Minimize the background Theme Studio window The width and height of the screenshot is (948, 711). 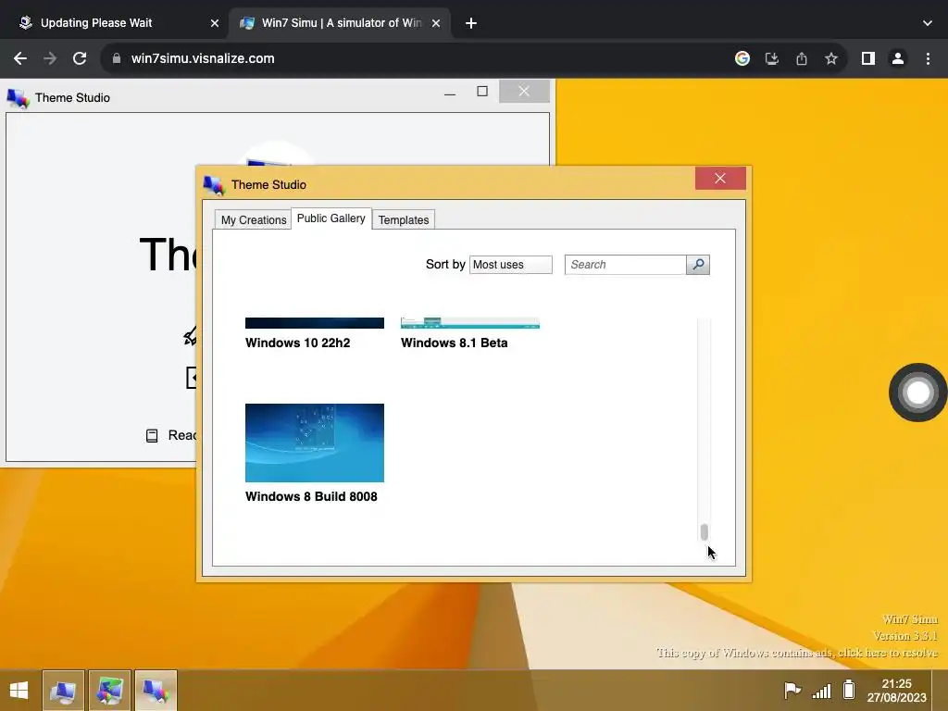(450, 92)
